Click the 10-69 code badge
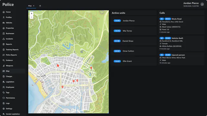The image size is (207, 116). coord(168,55)
